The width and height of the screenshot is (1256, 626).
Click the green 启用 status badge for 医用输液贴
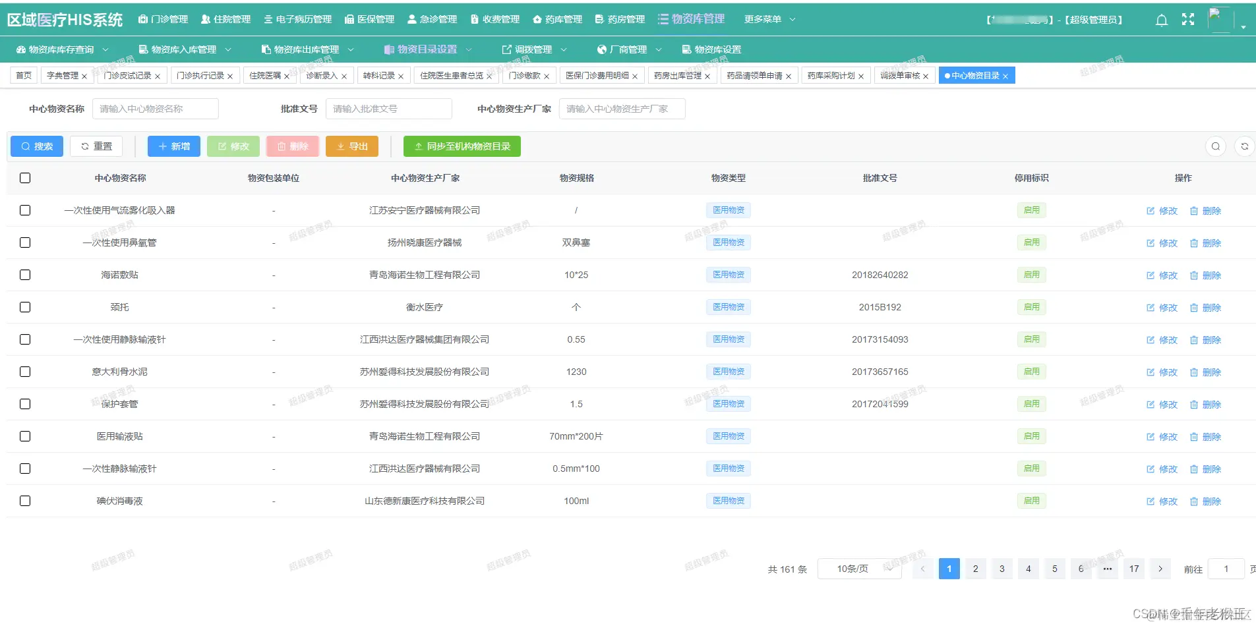[1031, 436]
